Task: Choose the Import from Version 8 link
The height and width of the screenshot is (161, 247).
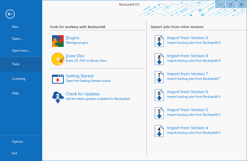Action: point(188,56)
